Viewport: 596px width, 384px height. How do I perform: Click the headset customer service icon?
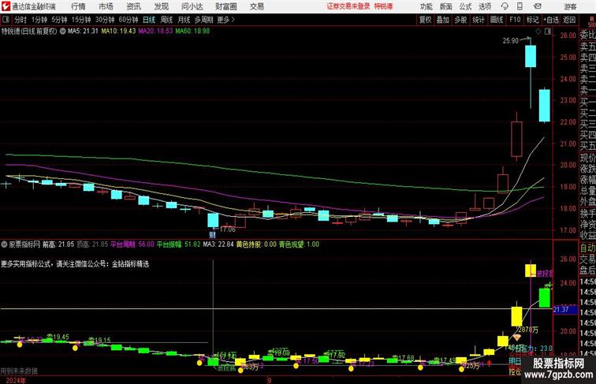click(505, 6)
